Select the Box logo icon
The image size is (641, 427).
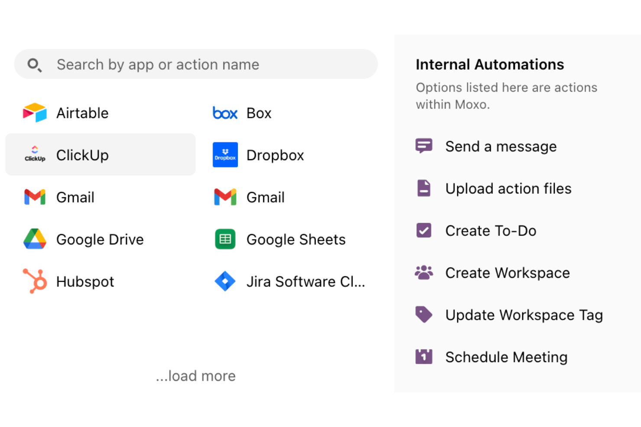point(225,113)
